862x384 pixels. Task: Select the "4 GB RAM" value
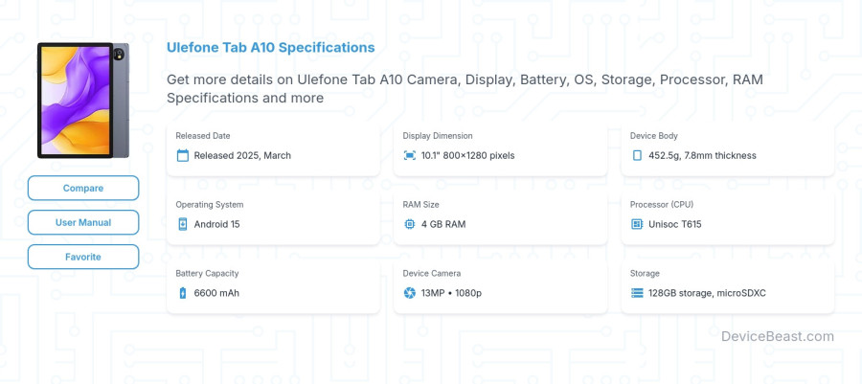point(443,224)
